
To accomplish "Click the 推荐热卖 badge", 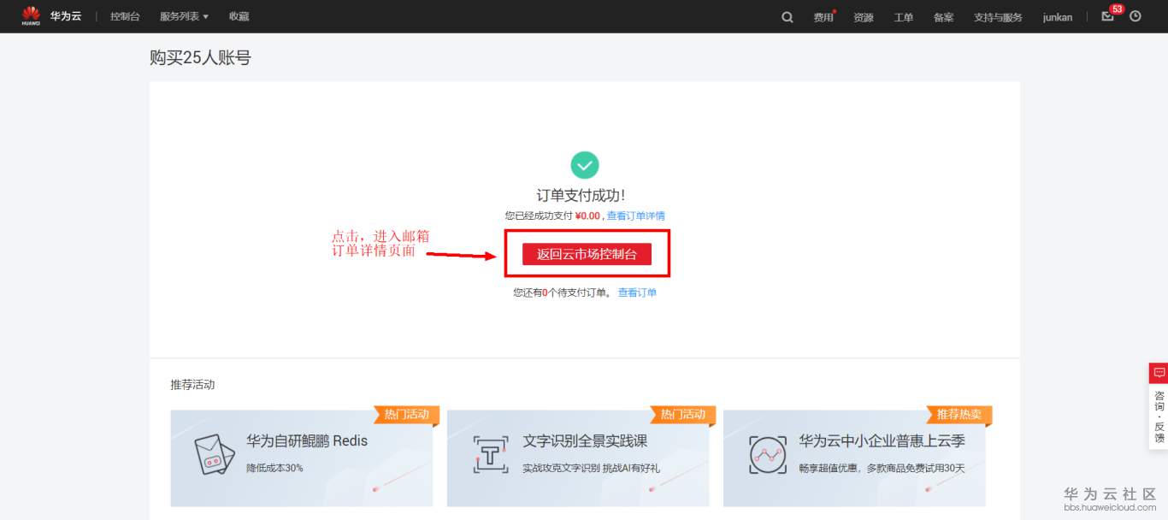I will 959,415.
